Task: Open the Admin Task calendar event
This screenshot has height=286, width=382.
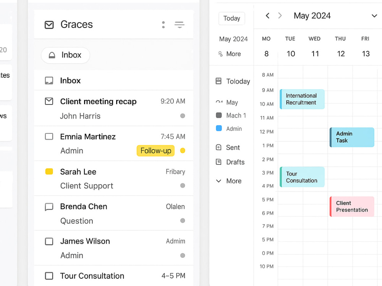Action: [x=352, y=137]
